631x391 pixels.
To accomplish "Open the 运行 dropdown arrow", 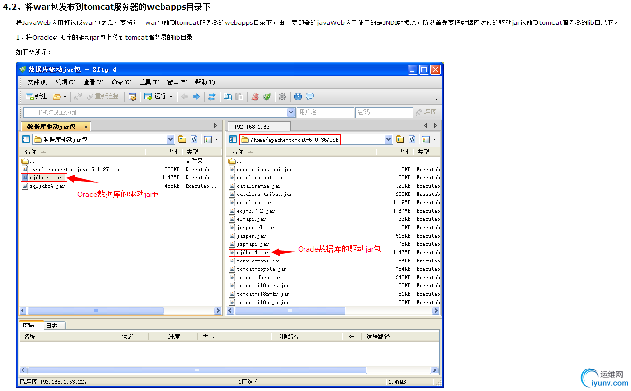I will 171,97.
